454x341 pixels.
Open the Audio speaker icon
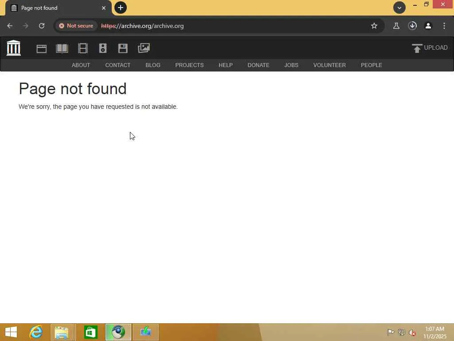point(103,48)
